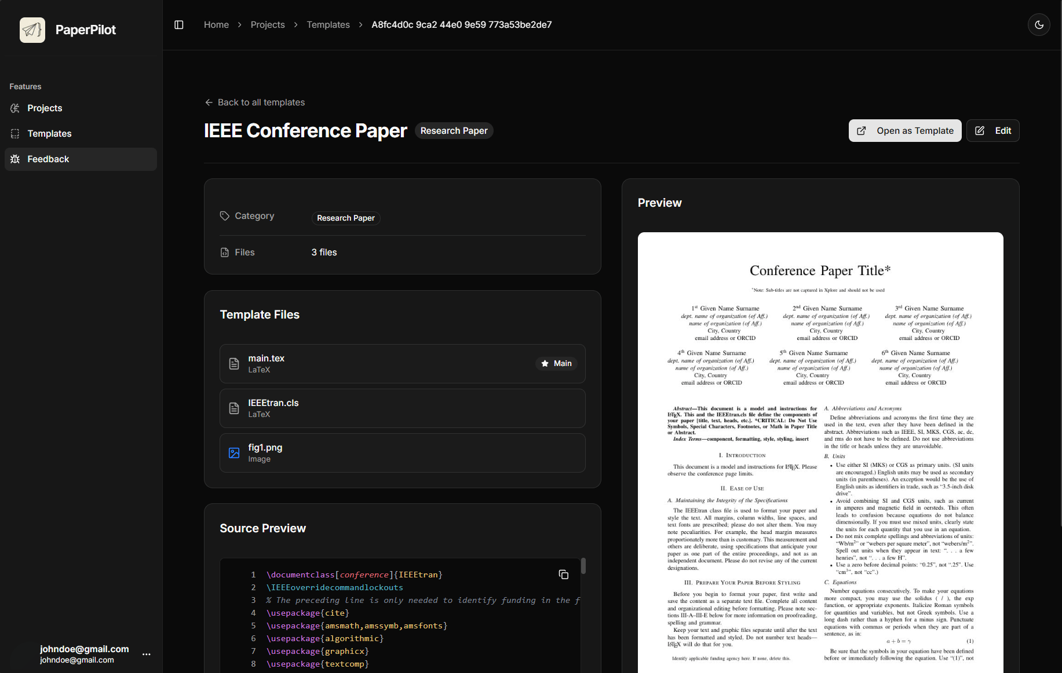Click the Edit button
This screenshot has width=1062, height=673.
click(x=992, y=131)
